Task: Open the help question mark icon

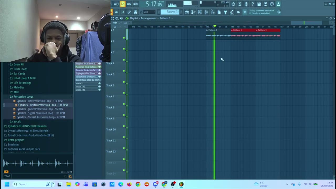Action: pyautogui.click(x=253, y=4)
